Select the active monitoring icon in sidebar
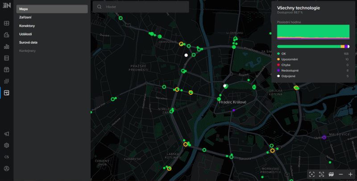This screenshot has width=357, height=181. coord(7,93)
